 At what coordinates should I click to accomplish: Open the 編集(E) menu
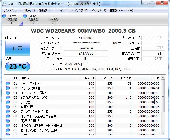click(30, 10)
